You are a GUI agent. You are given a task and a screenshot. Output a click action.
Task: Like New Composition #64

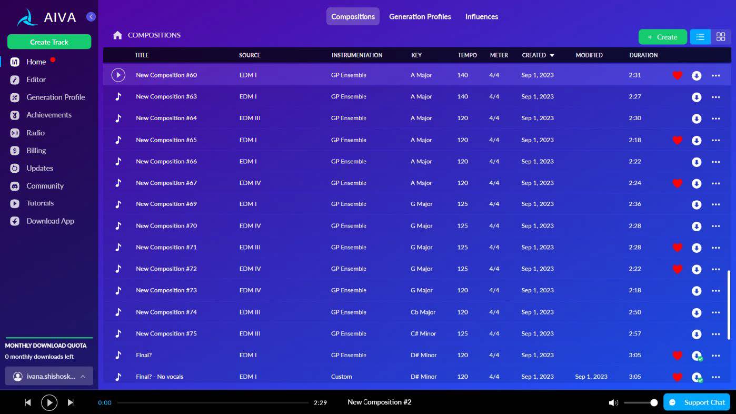point(677,119)
